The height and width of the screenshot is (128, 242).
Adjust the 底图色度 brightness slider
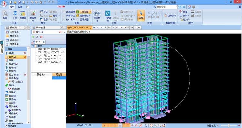pyautogui.click(x=228, y=126)
